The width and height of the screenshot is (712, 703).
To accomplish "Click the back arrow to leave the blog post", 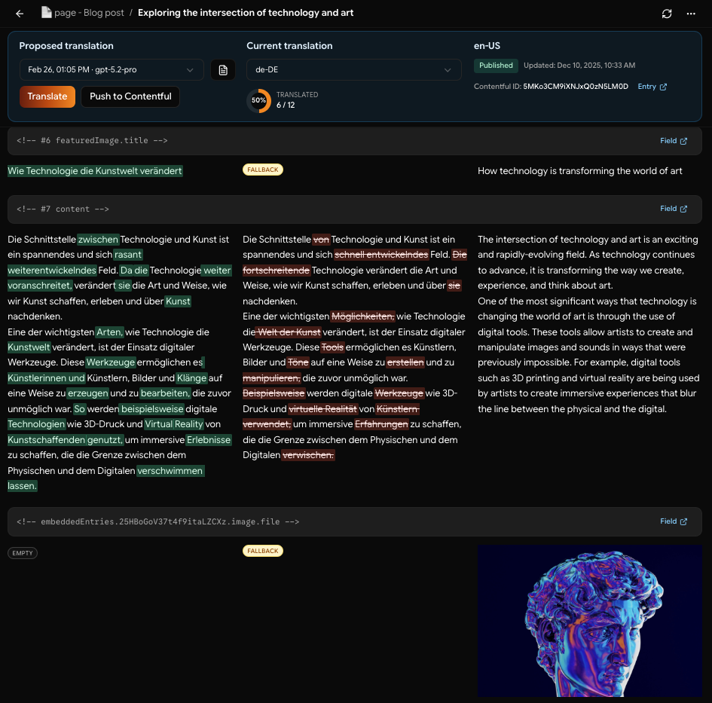I will point(20,13).
